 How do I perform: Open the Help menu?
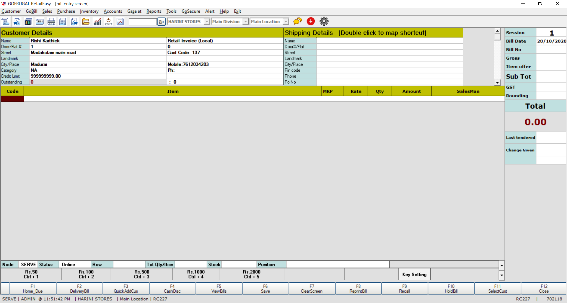point(224,11)
